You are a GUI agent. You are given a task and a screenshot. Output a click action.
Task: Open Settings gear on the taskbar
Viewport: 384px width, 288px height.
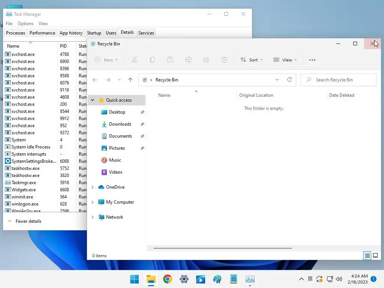[184, 279]
